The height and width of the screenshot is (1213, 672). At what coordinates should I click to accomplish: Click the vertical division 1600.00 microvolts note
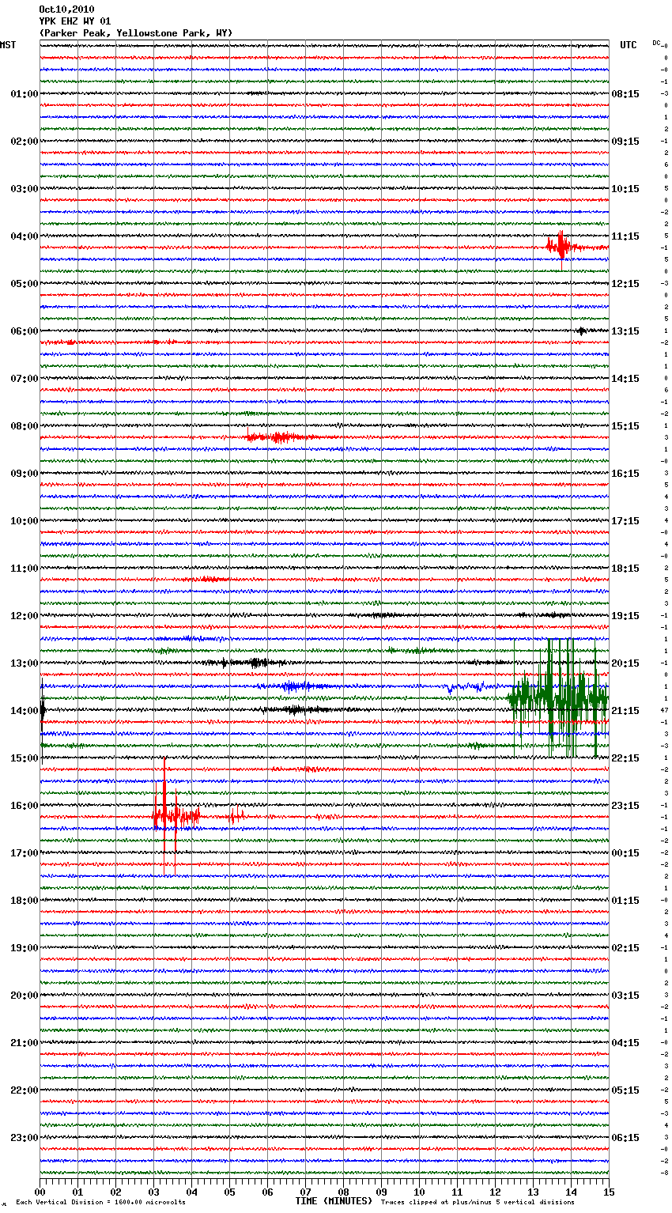pyautogui.click(x=100, y=1203)
